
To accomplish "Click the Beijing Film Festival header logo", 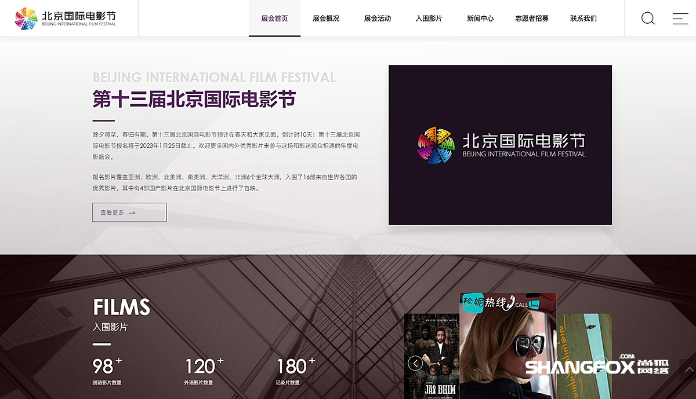I will click(66, 19).
